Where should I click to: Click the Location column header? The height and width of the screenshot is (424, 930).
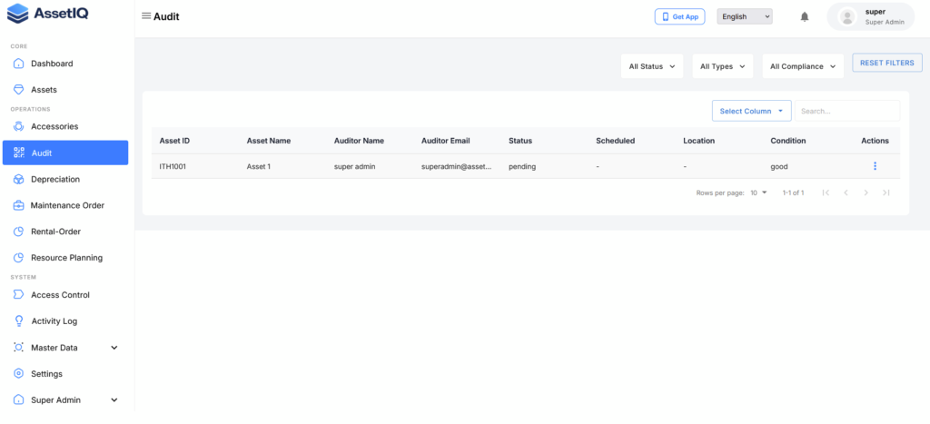[x=698, y=141]
